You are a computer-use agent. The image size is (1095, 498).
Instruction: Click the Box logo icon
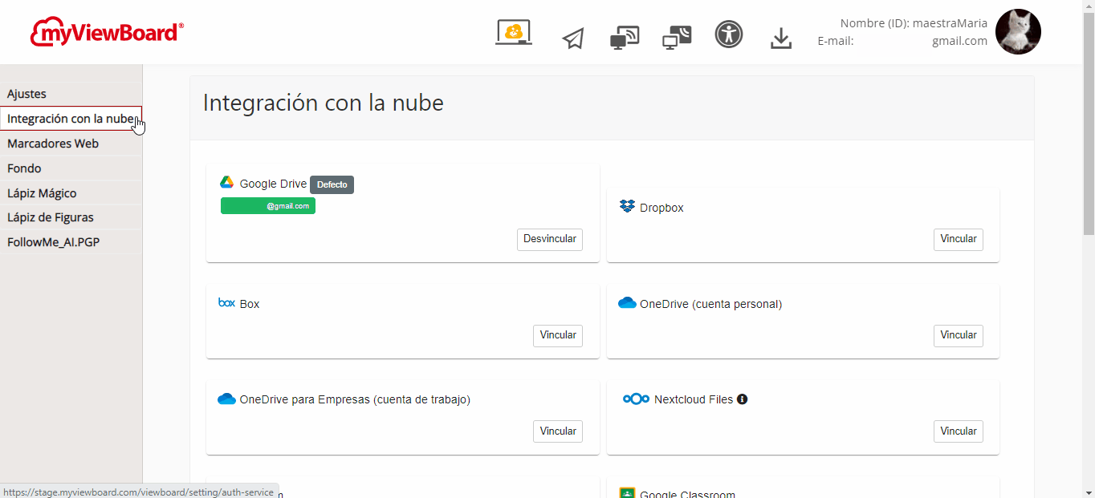[x=226, y=303]
